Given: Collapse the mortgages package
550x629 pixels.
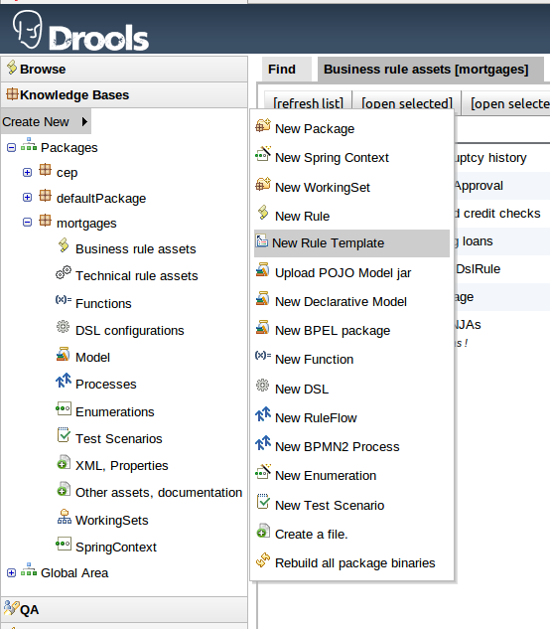Looking at the screenshot, I should coord(27,223).
